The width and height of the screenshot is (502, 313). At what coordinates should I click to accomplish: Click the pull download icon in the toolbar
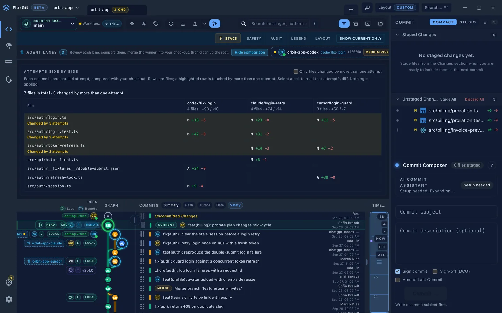pos(183,24)
